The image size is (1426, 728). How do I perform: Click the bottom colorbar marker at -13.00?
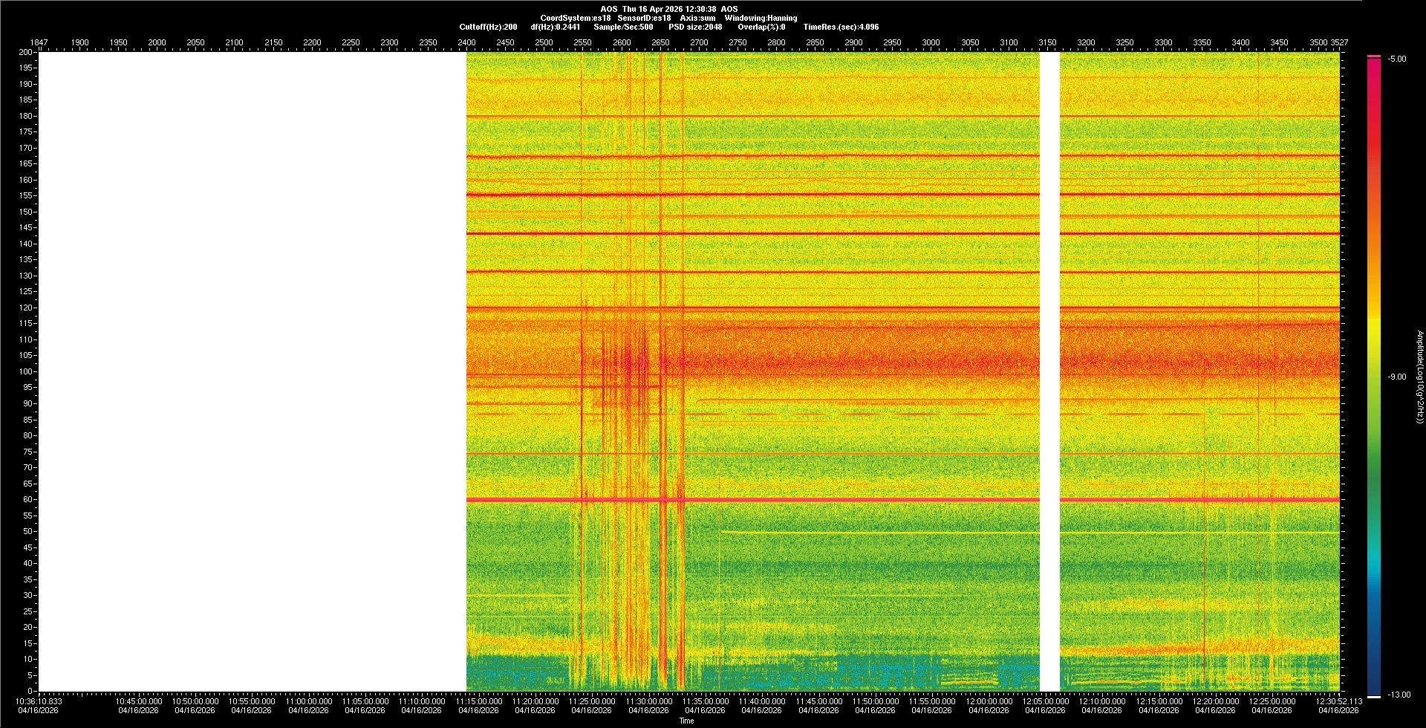(x=1374, y=696)
